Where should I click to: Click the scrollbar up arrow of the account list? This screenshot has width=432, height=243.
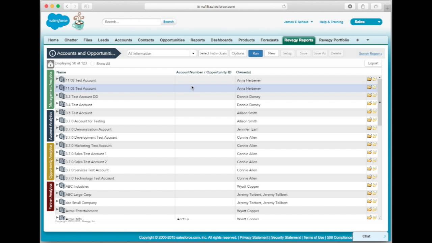pyautogui.click(x=380, y=78)
